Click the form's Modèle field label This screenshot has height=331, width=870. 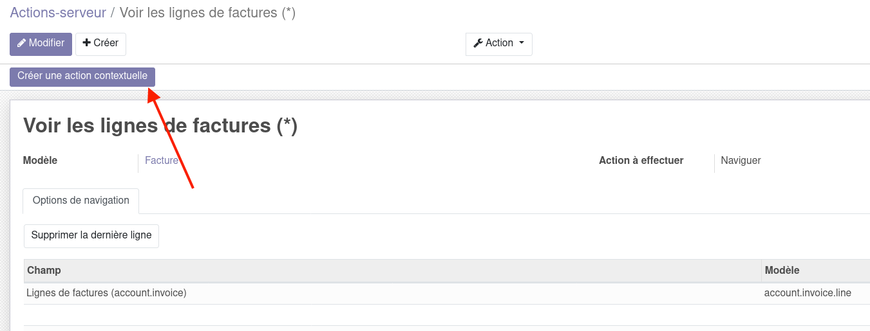coord(40,161)
